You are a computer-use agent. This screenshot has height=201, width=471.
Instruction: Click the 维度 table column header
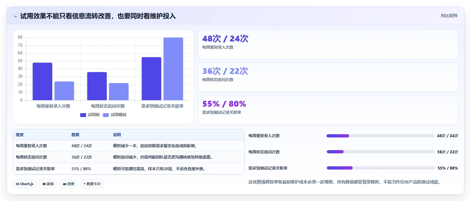pyautogui.click(x=20, y=135)
